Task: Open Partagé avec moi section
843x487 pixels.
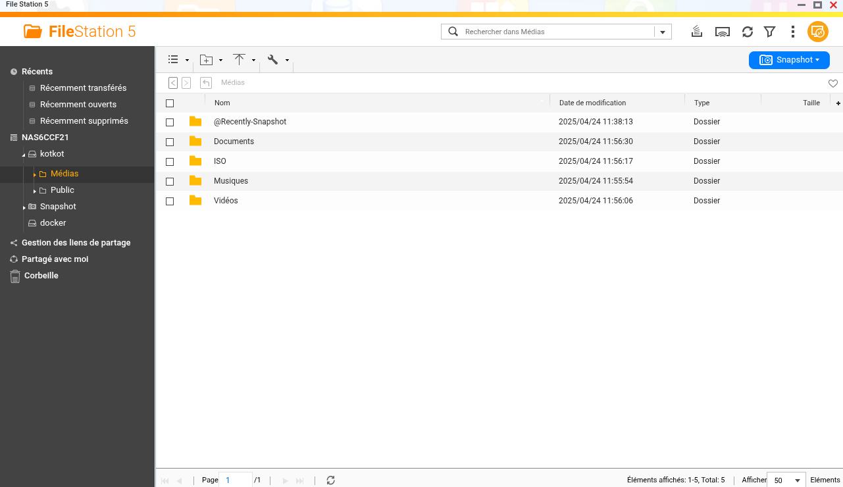Action: click(55, 259)
